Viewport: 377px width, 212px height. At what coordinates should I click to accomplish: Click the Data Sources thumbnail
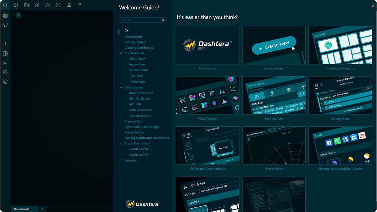click(x=274, y=95)
